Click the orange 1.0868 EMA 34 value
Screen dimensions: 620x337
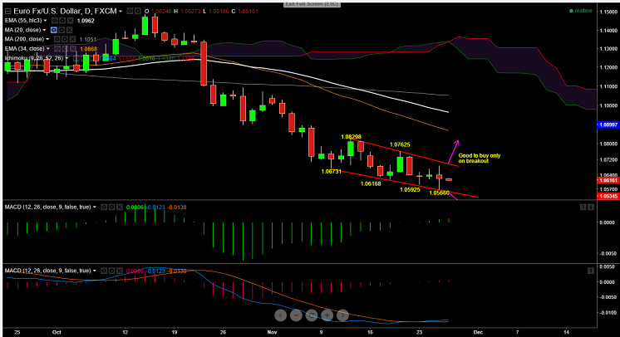point(89,49)
